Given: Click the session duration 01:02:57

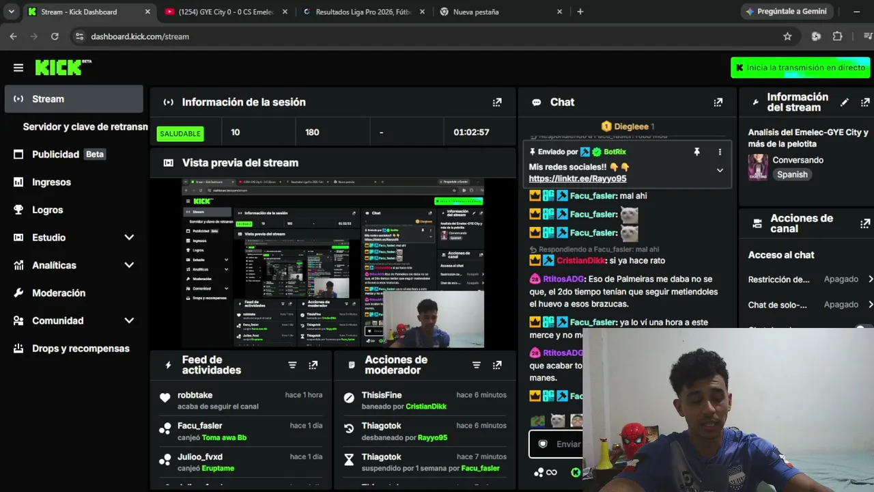Looking at the screenshot, I should [x=471, y=133].
